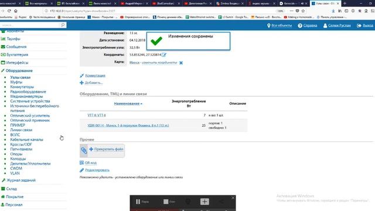
Task: Open the Минск change coordinates map link
Action: click(154, 63)
